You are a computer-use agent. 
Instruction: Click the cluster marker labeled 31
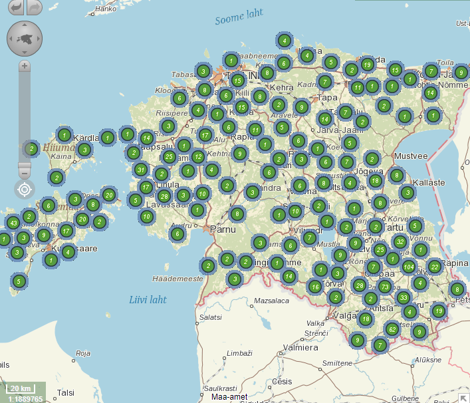(141, 170)
